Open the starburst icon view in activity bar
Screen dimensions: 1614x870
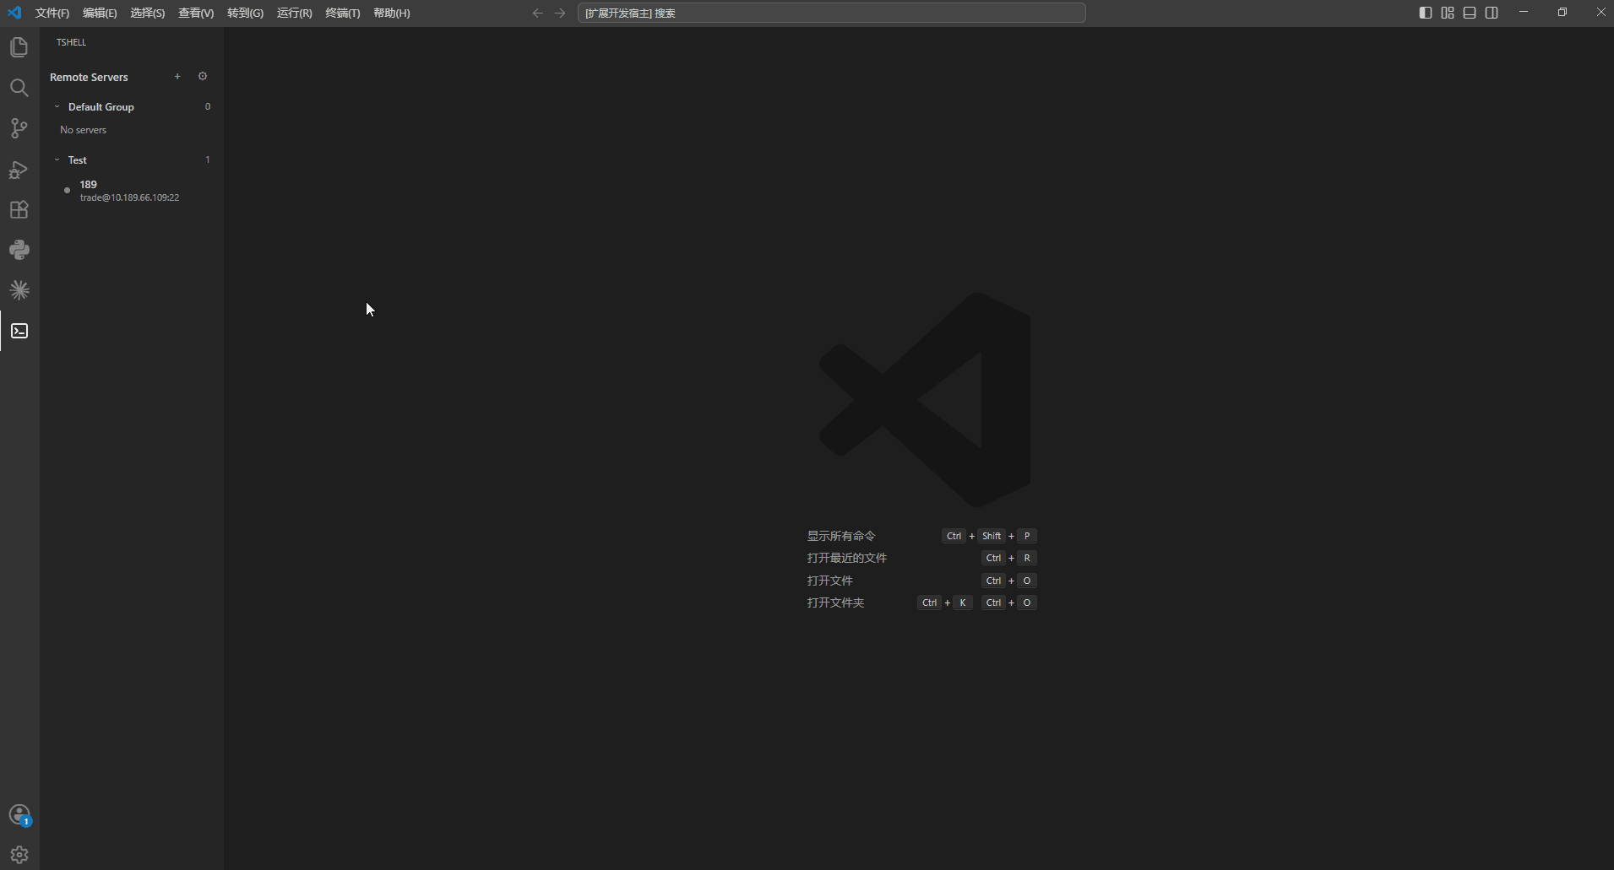[x=19, y=290]
